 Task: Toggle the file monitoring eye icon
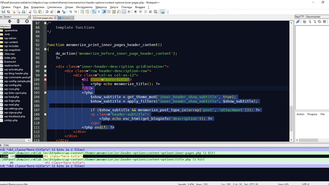point(129,12)
